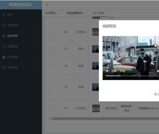Image resolution: width=159 pixels, height=134 pixels.
Task: Click the ID cell '15'
Action: point(66,87)
